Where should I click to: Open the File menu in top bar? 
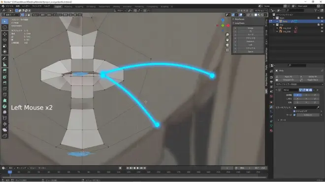click(9, 6)
